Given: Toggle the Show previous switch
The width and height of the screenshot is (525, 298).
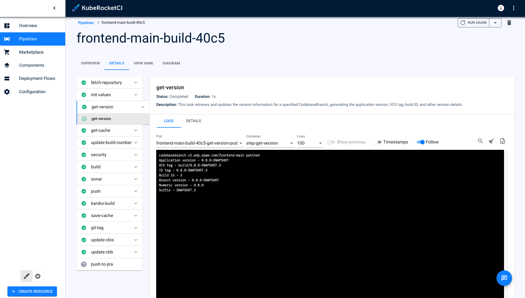Looking at the screenshot, I should [x=331, y=142].
